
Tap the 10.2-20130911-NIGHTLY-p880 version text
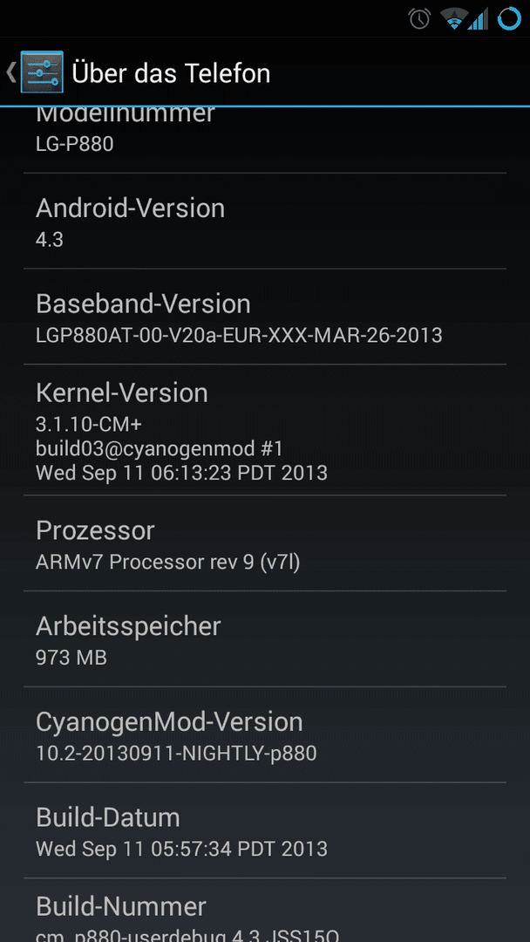tap(176, 753)
